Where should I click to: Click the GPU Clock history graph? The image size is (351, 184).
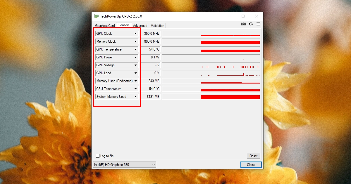[211, 34]
